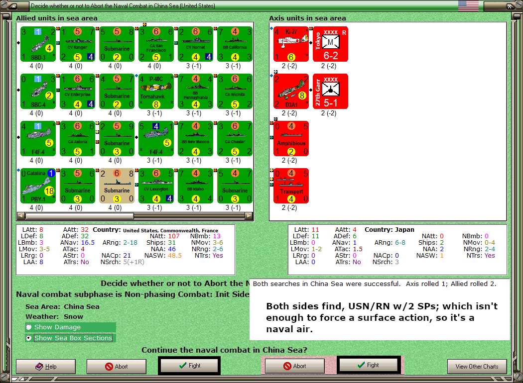Pick the P-40C Tomahawk fighter unit
Screen dimensions: 523x383
(156, 92)
